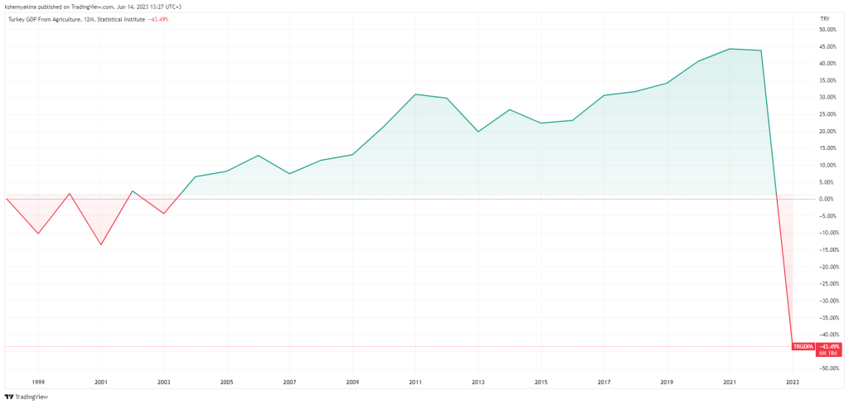Click the -43.49% value in chart legend

point(158,20)
